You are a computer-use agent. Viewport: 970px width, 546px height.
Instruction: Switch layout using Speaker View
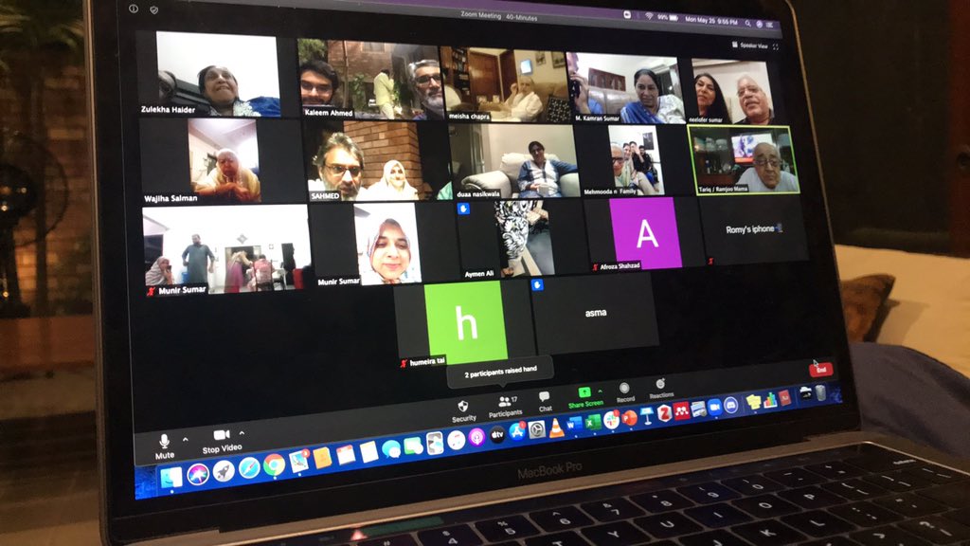coord(750,45)
